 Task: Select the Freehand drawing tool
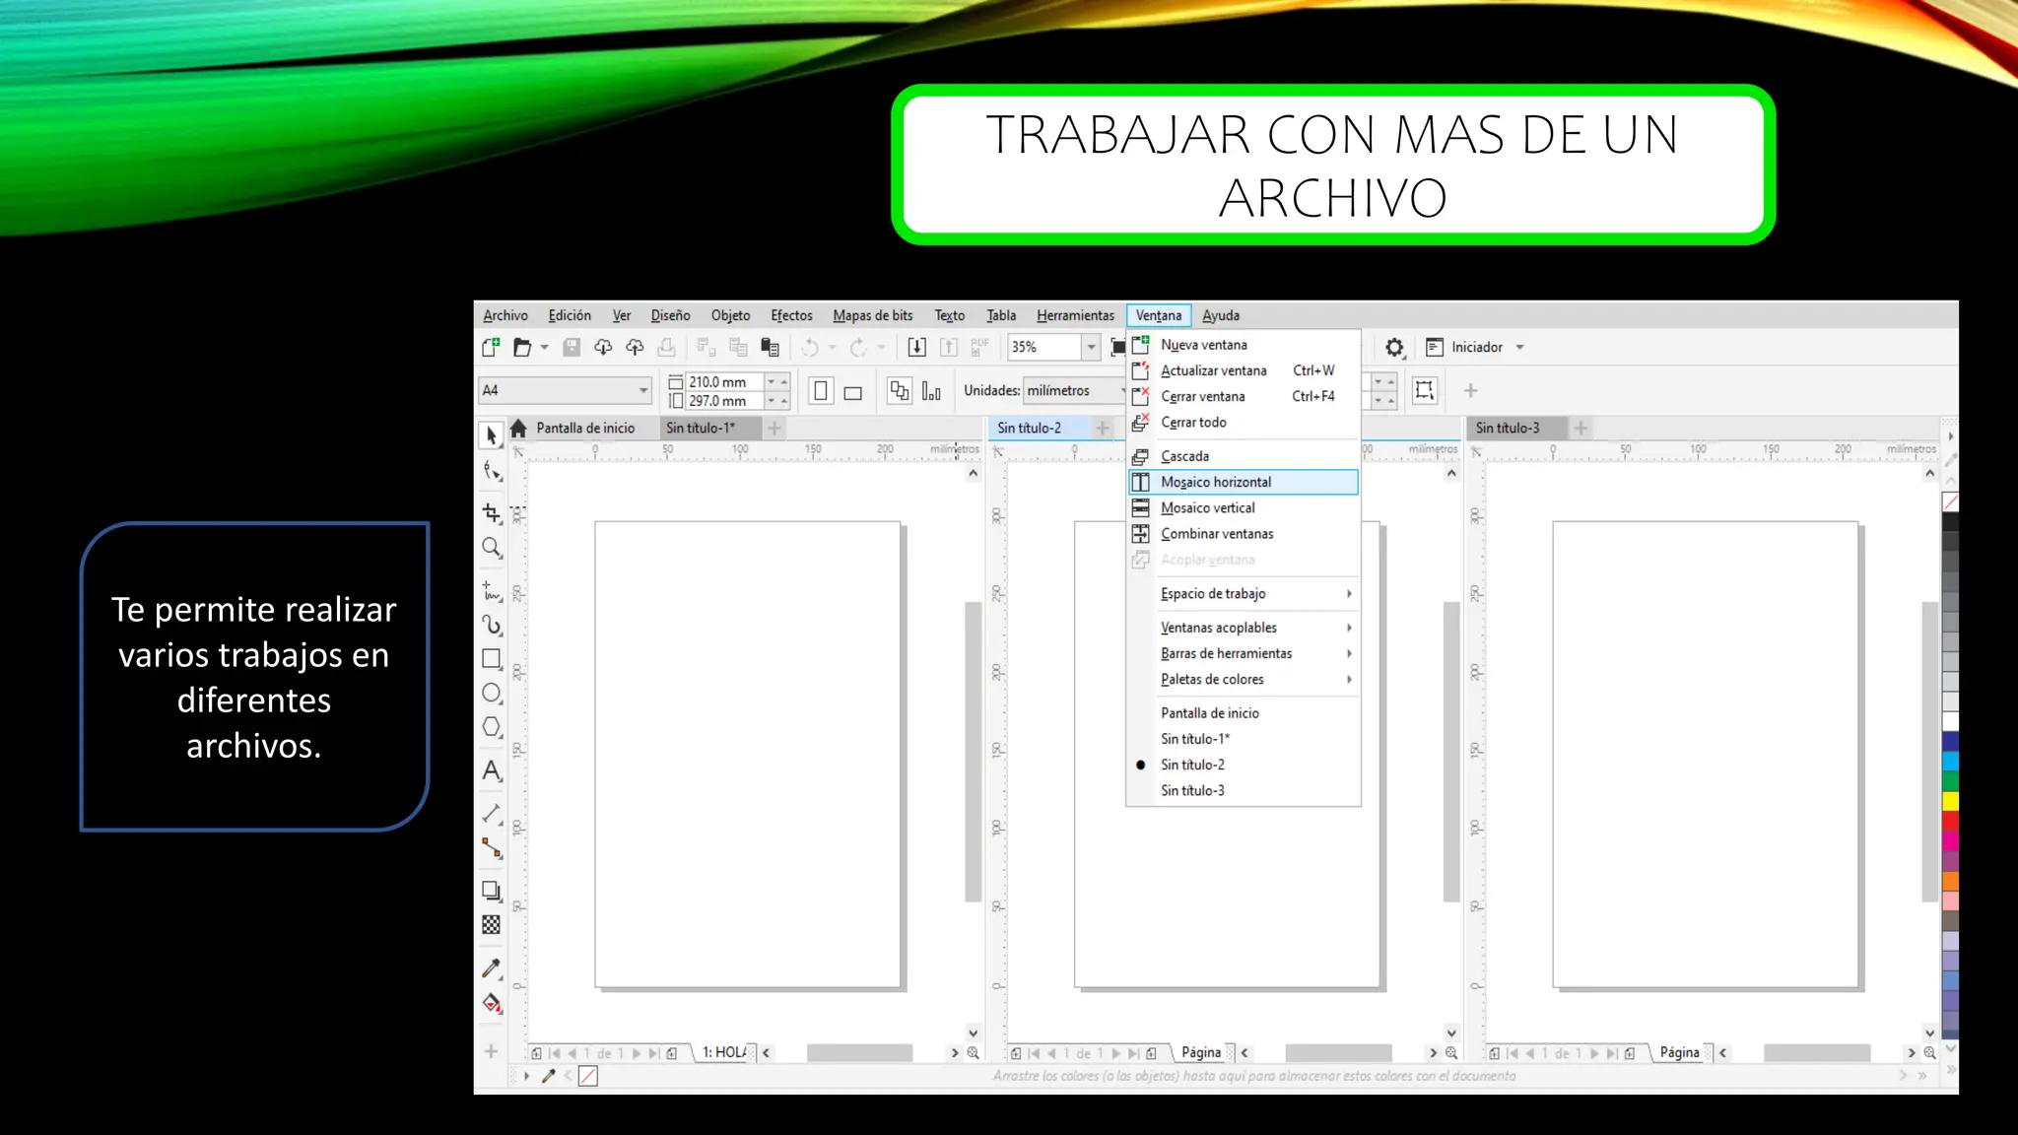[x=492, y=591]
